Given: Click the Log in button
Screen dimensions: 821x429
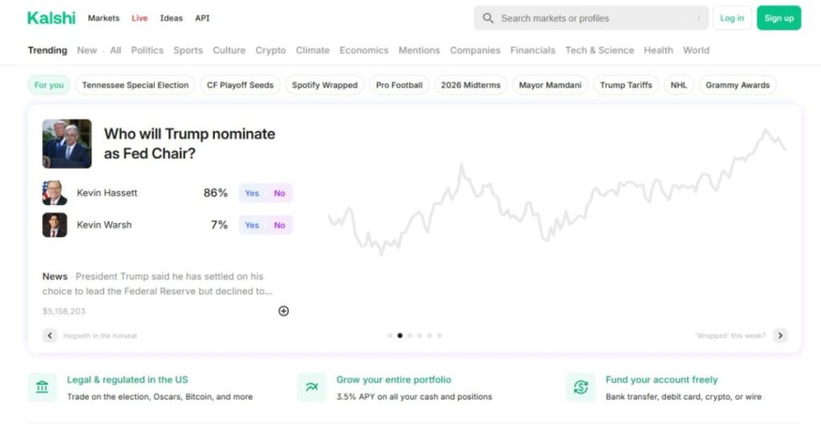Looking at the screenshot, I should point(731,18).
